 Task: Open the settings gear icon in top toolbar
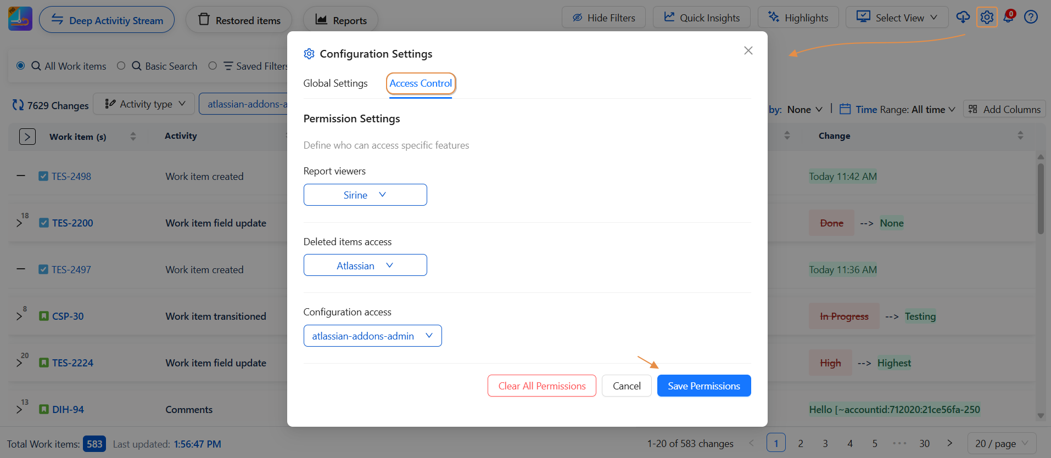[x=987, y=18]
